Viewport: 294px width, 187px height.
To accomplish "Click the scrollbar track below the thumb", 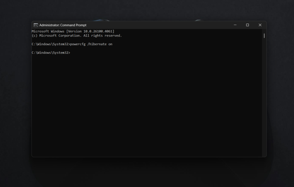I will (x=264, y=99).
